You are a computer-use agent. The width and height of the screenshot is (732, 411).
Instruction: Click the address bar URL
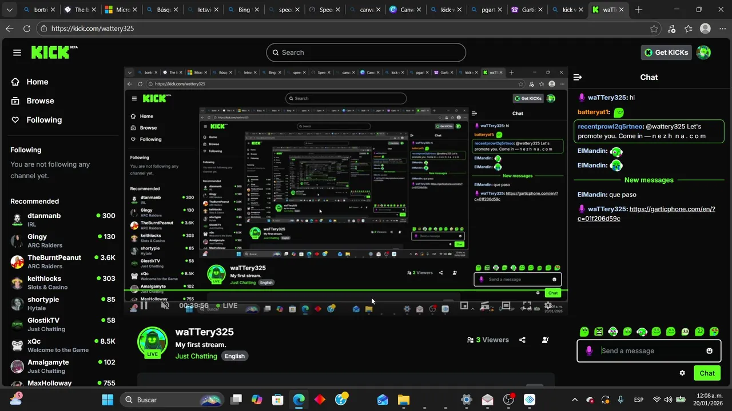(x=92, y=29)
